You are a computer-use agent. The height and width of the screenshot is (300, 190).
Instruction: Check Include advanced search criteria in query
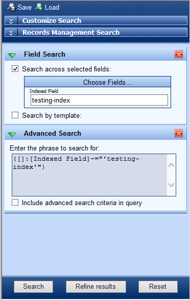pyautogui.click(x=15, y=203)
